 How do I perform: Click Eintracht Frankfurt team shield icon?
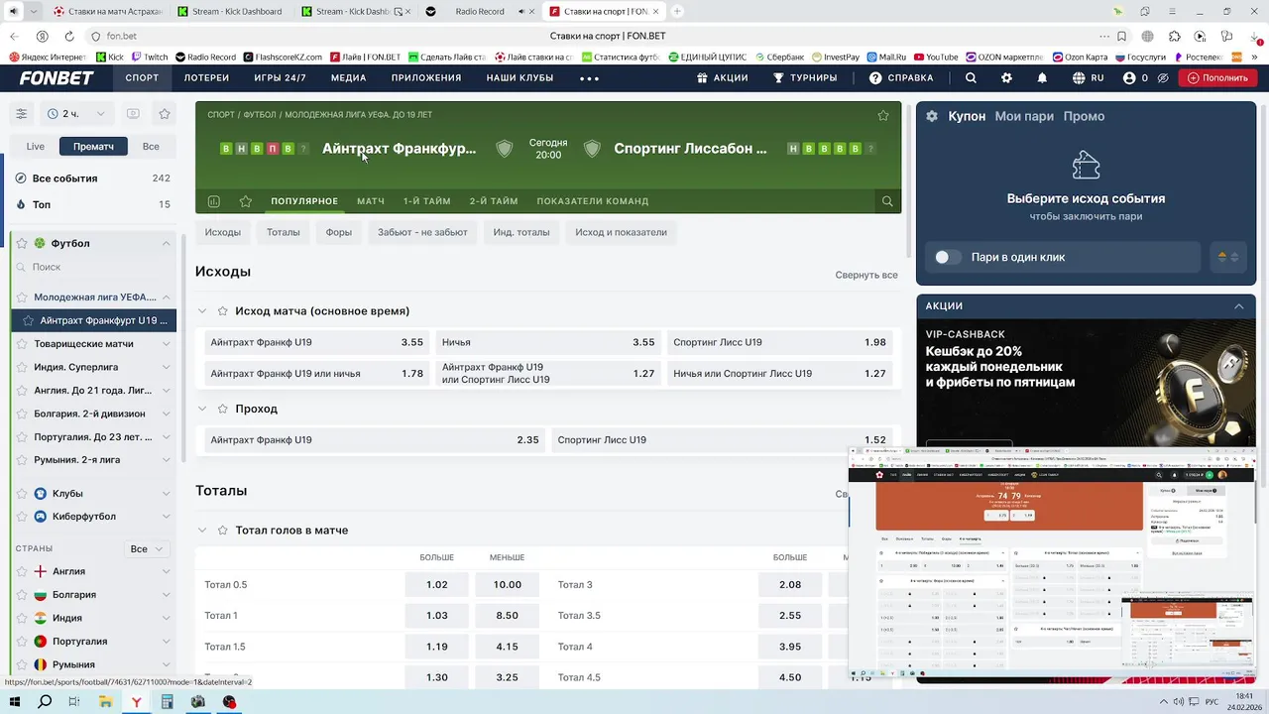pos(505,149)
